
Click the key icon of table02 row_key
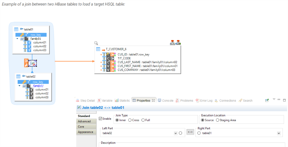(24, 82)
